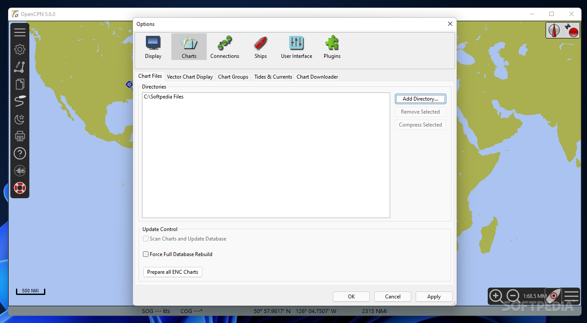The width and height of the screenshot is (587, 323).
Task: Close the Options dialog with X
Action: pyautogui.click(x=450, y=24)
